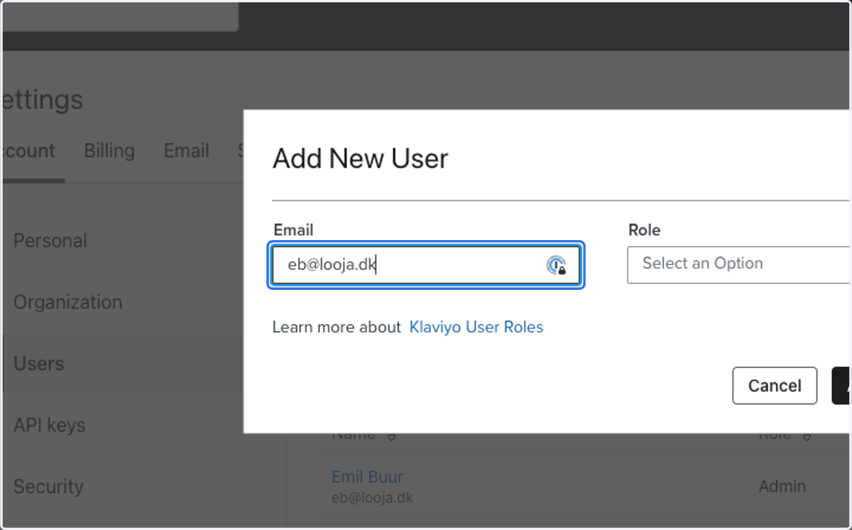Click the 'Add New User' dialog heading
Screen dimensions: 852x530
(x=360, y=158)
